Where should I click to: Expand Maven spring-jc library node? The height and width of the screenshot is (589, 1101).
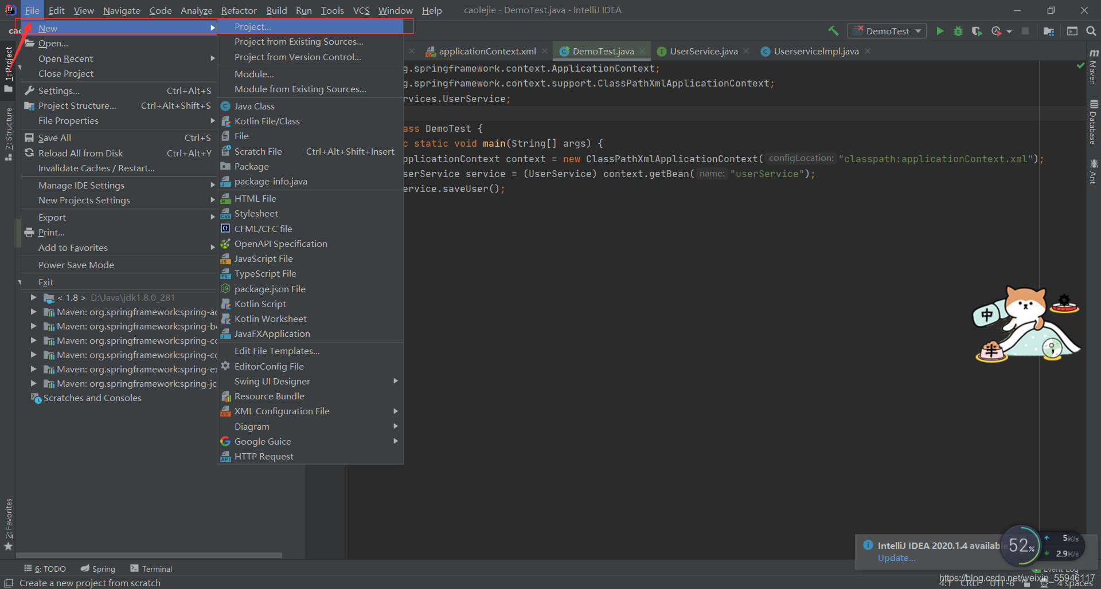(x=33, y=383)
